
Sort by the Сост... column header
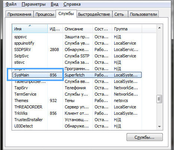pyautogui.click(x=102, y=29)
